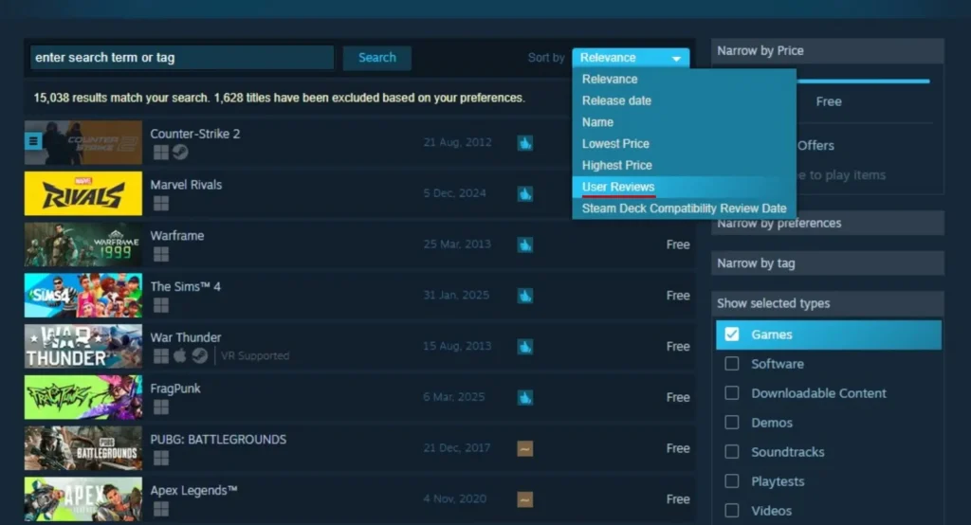Click the SteamOS icon under War Thunder

199,355
